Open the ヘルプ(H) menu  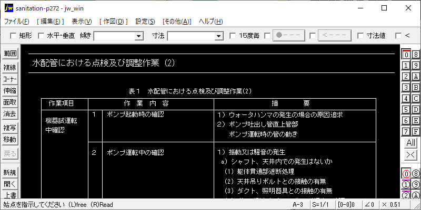pyautogui.click(x=211, y=22)
